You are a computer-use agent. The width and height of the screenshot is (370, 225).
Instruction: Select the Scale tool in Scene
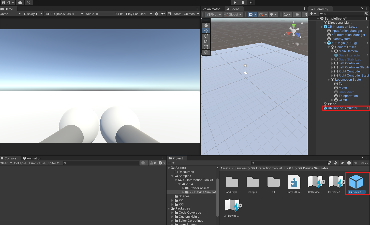206,41
